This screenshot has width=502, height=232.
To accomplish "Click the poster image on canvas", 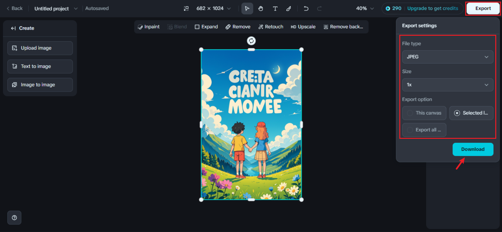I will click(251, 124).
